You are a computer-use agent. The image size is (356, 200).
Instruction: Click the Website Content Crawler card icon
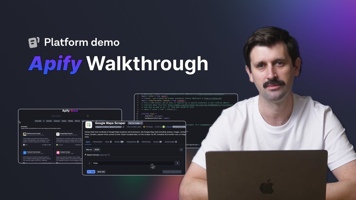[25, 134]
